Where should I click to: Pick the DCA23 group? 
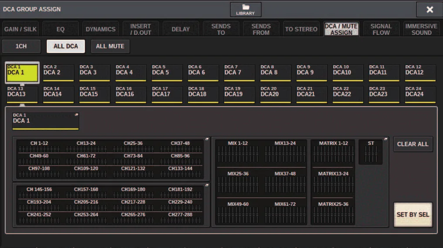pyautogui.click(x=384, y=94)
